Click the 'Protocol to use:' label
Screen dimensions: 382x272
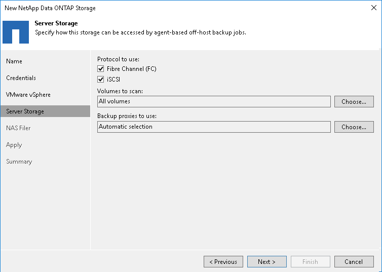[118, 59]
